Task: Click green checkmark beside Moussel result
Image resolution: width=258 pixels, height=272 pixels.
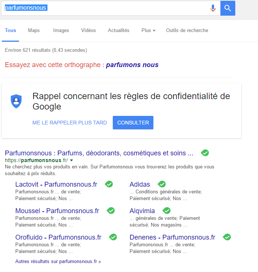Action: pyautogui.click(x=111, y=211)
